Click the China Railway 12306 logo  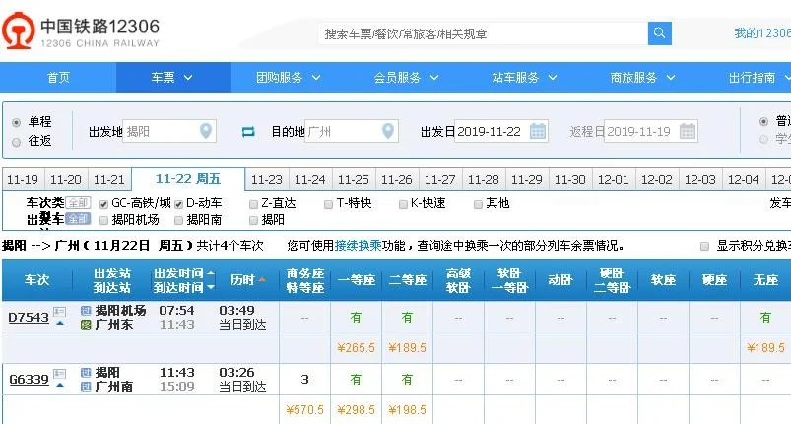pos(81,31)
